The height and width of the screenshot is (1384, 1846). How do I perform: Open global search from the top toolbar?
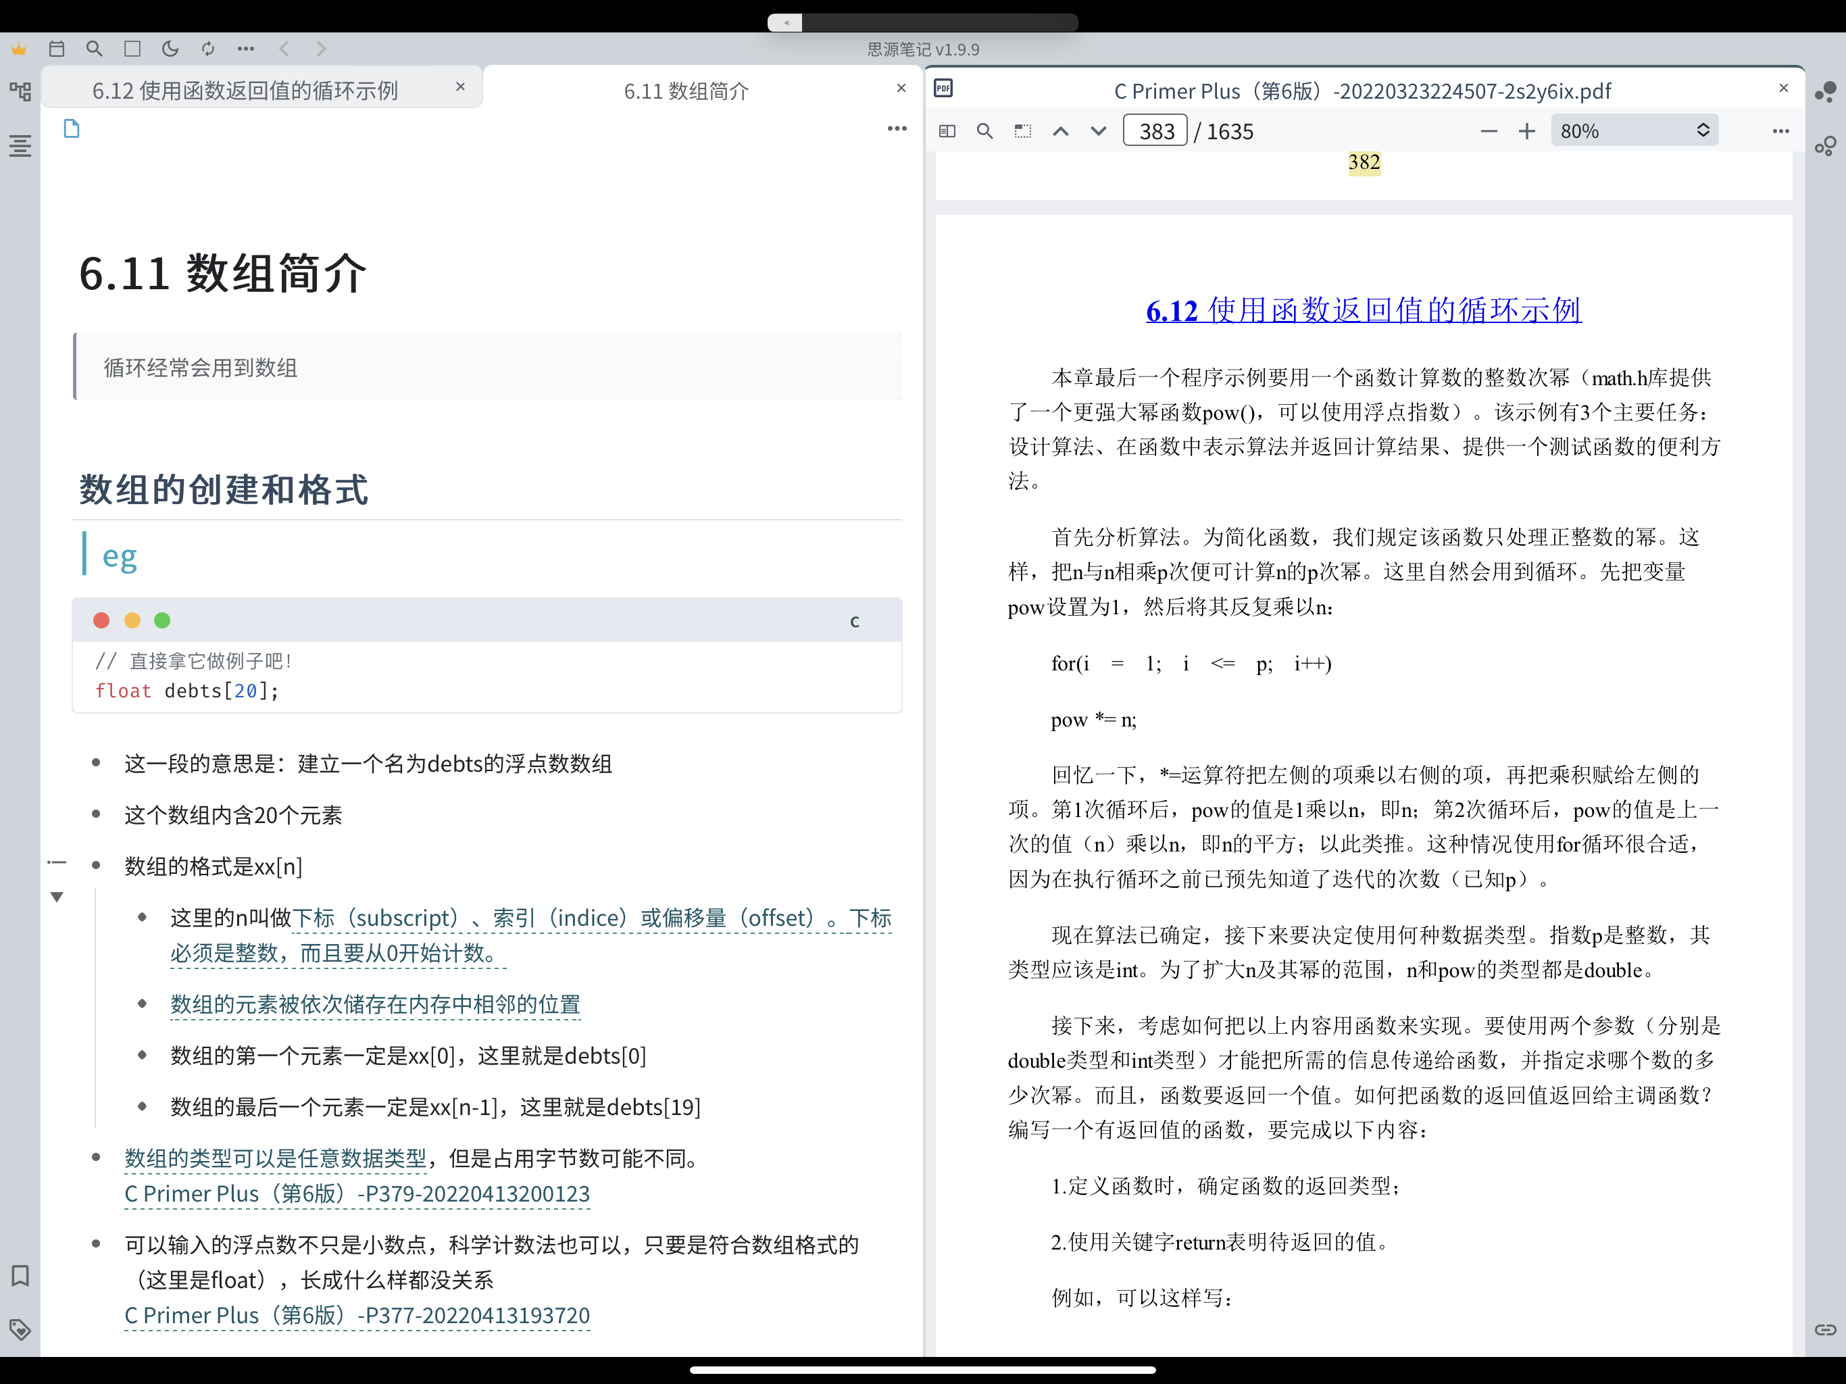pyautogui.click(x=95, y=49)
